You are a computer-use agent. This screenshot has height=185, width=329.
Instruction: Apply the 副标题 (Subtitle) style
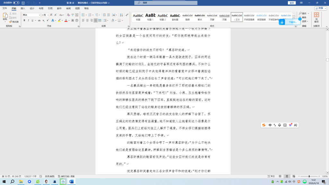[x=175, y=17]
